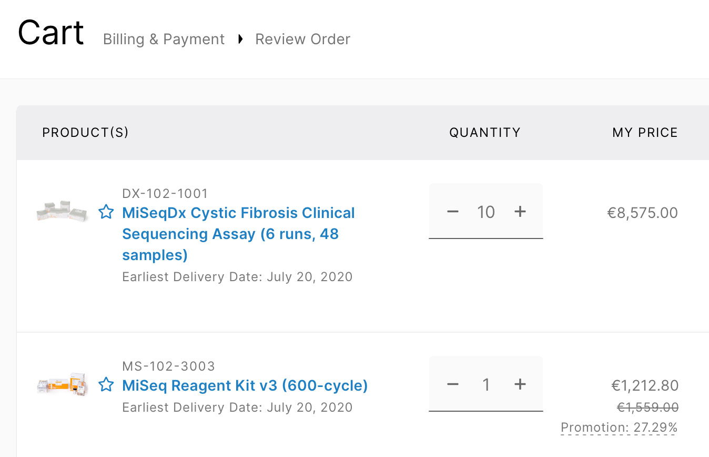
Task: Show Promotion: 27.29% details
Action: (x=619, y=428)
